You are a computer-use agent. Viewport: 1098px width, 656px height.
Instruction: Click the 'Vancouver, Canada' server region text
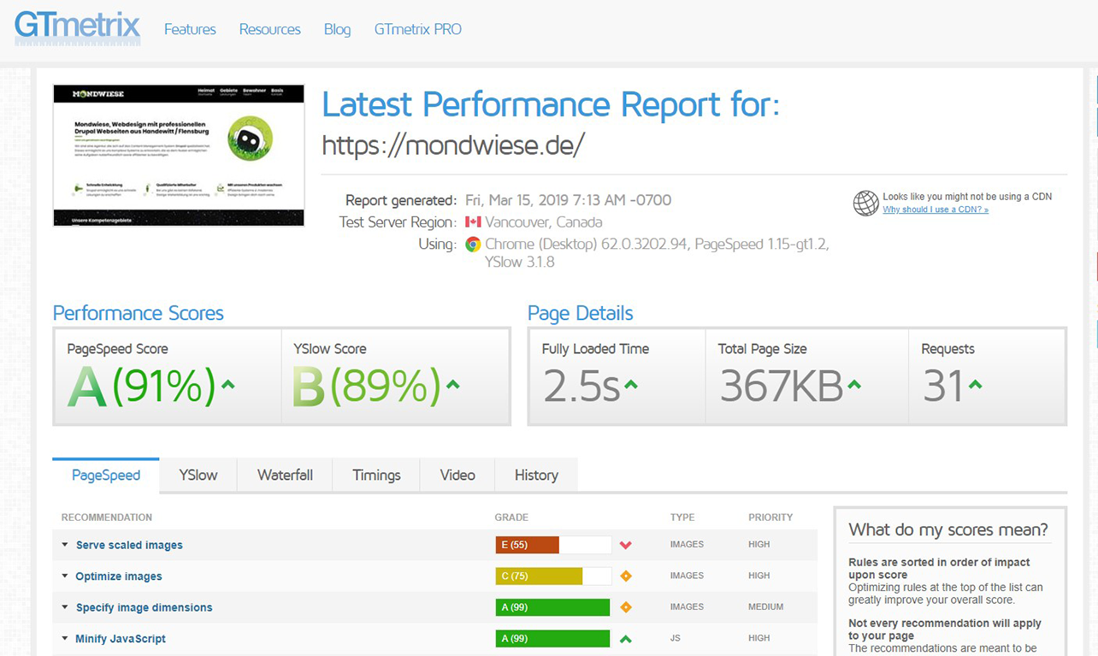pos(544,222)
